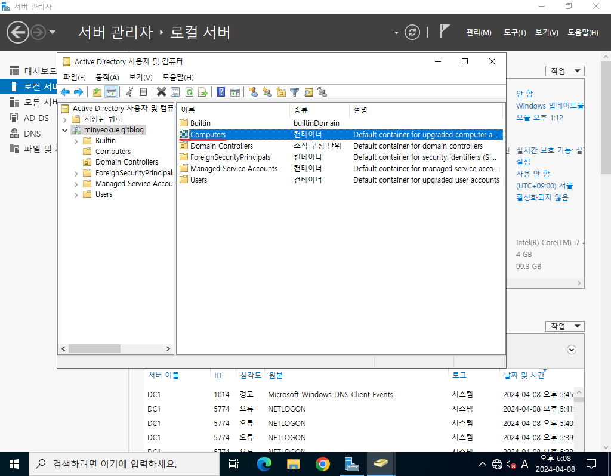Open the navigation history dropdown arrow
This screenshot has height=476, width=611.
(x=53, y=32)
